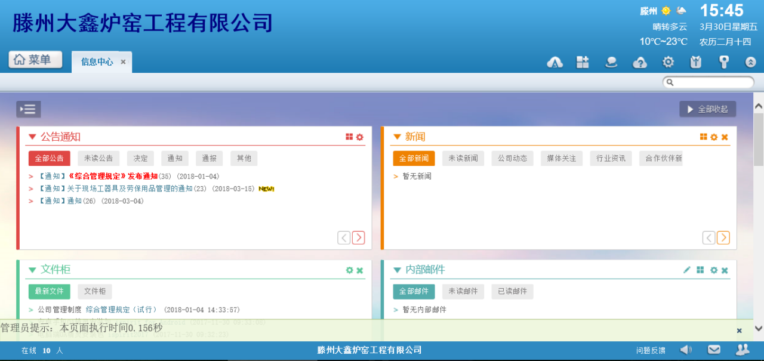The height and width of the screenshot is (361, 764).
Task: Click the speaker sound icon in status bar
Action: tap(686, 350)
